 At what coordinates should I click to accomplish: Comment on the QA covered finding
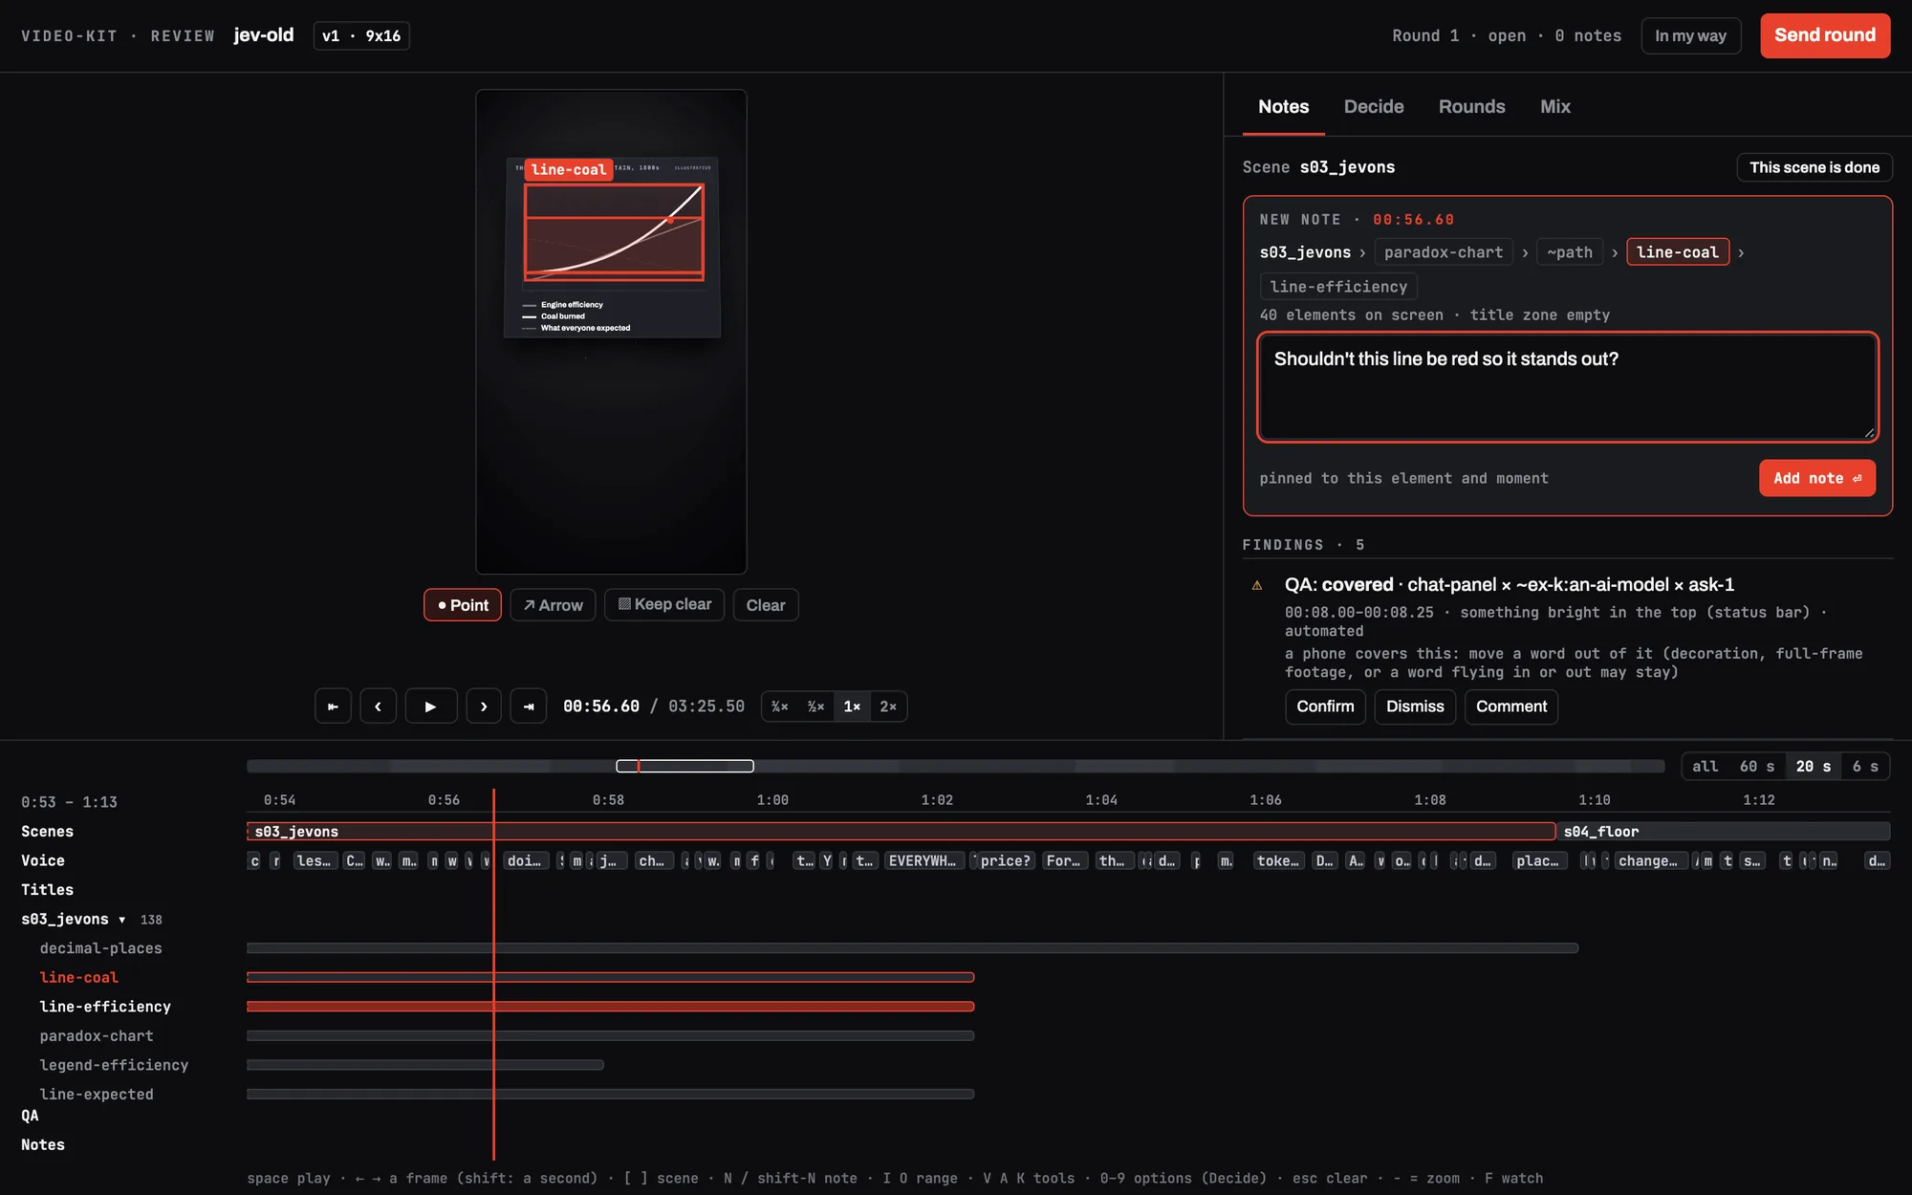pos(1510,706)
